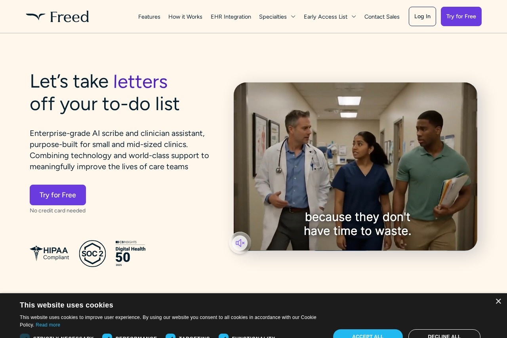
Task: Open the cookie policy Read more link
Action: pyautogui.click(x=48, y=325)
